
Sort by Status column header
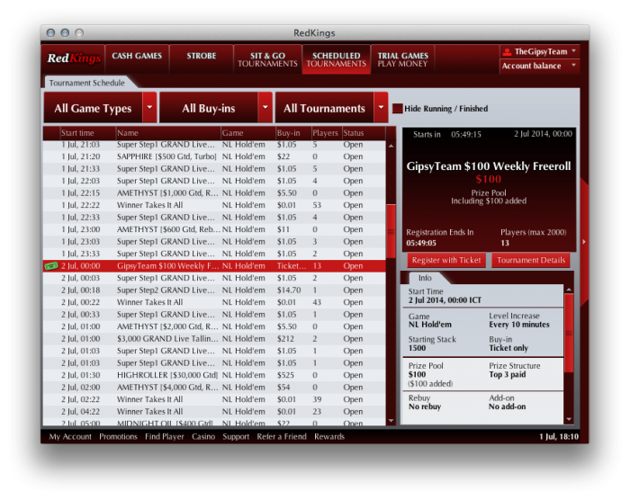364,133
